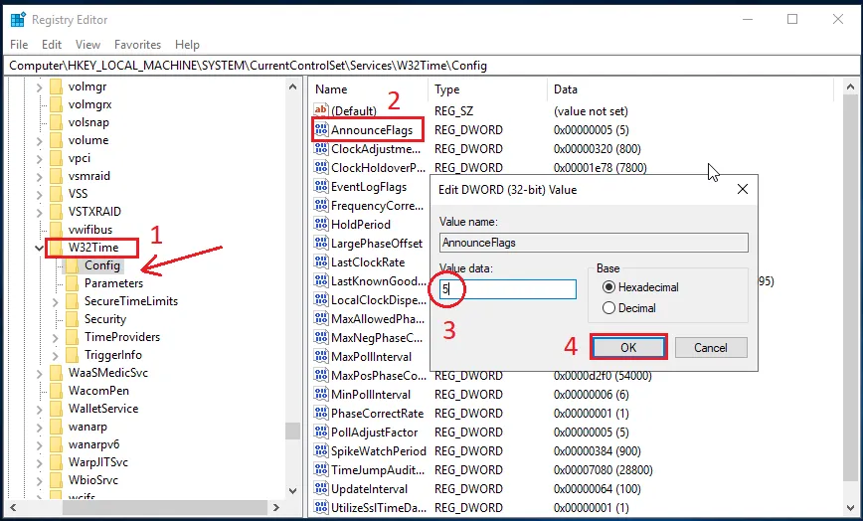Image resolution: width=863 pixels, height=521 pixels.
Task: Expand the wanarp key
Action: 39,427
